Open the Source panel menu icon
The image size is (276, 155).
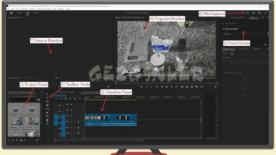click(21, 17)
